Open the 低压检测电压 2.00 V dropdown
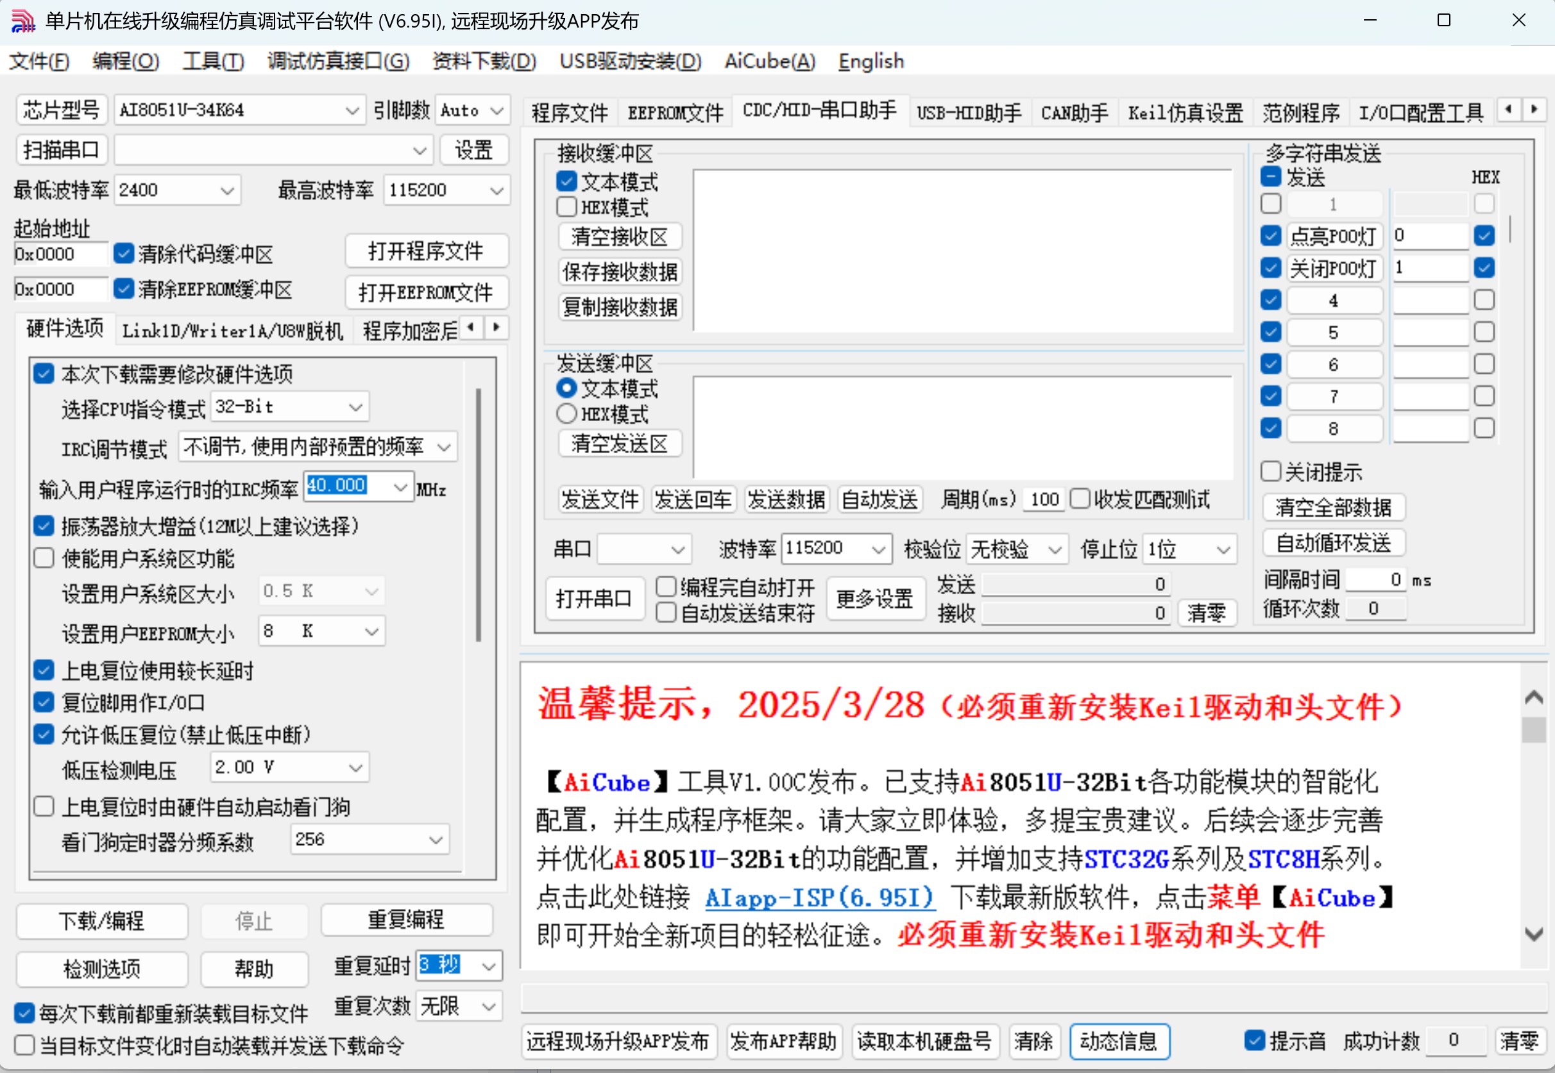Image resolution: width=1555 pixels, height=1073 pixels. (355, 767)
